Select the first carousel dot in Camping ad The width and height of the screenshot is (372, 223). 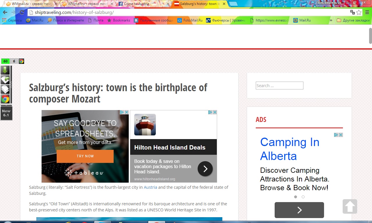tap(296, 197)
